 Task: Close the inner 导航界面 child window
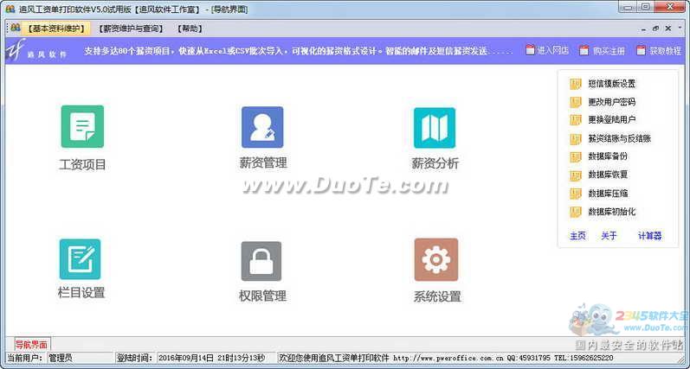tap(668, 29)
